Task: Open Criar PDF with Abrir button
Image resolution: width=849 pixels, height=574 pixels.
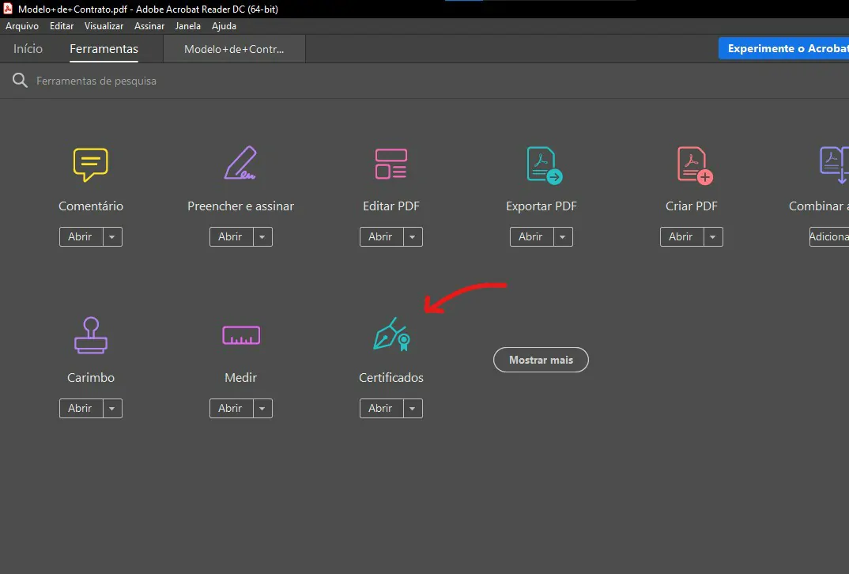Action: pyautogui.click(x=681, y=236)
